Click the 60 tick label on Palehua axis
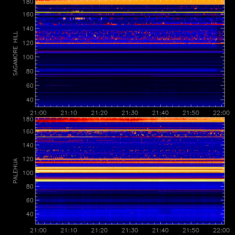235x235 pixels. pyautogui.click(x=30, y=200)
